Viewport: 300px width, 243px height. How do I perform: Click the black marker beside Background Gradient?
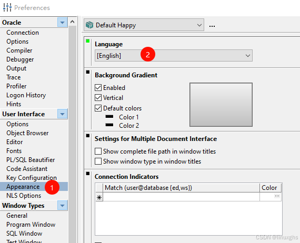tap(88, 72)
